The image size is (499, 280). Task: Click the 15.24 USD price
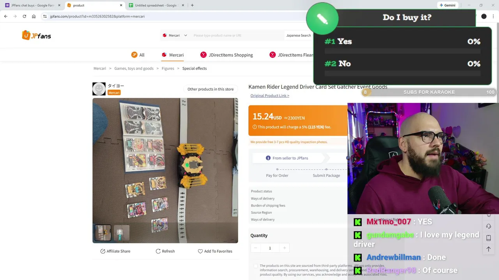[x=267, y=117]
